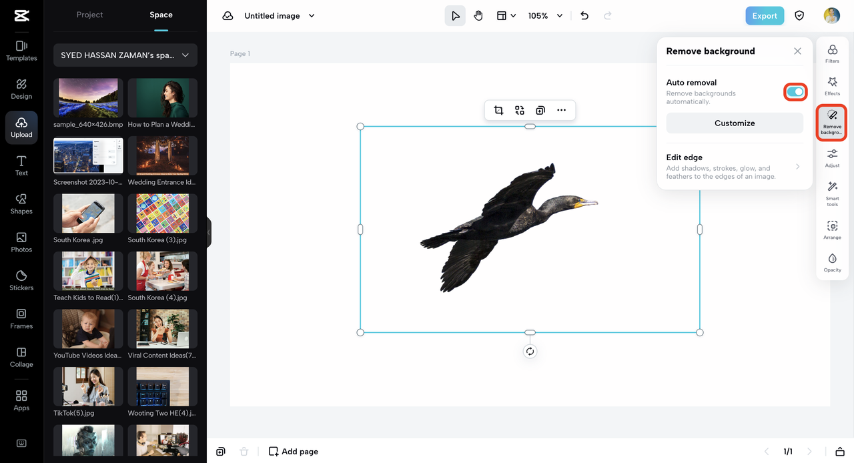Open Arrange options
Viewport: 854px width, 463px height.
[x=832, y=230]
